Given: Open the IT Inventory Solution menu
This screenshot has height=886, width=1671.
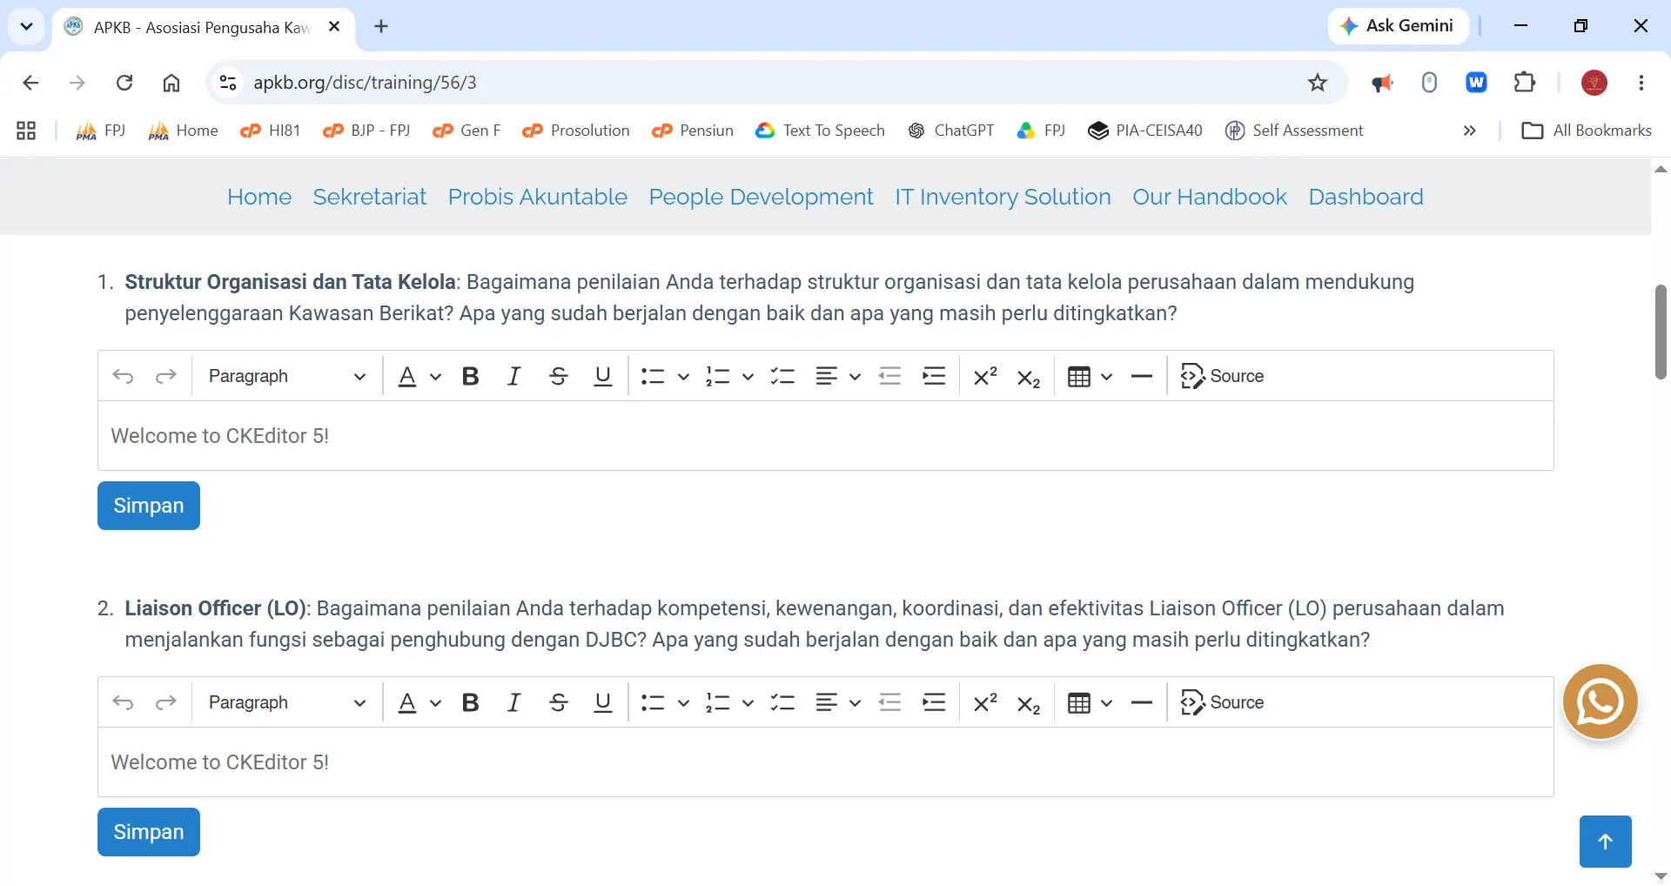Looking at the screenshot, I should 1003,197.
